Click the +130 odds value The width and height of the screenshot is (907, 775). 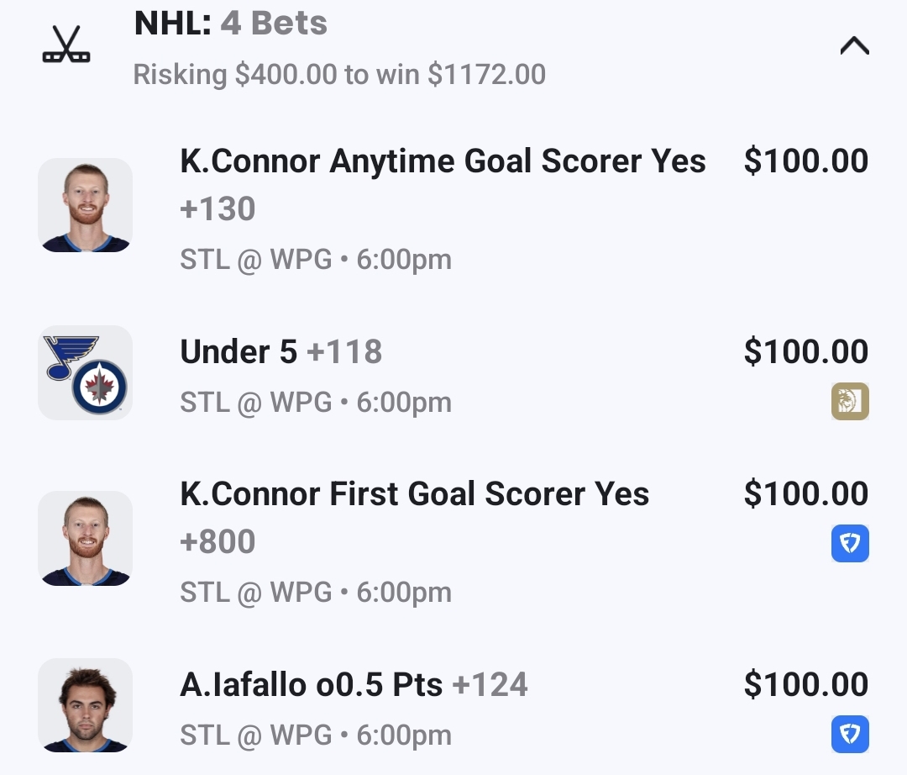[x=218, y=208]
